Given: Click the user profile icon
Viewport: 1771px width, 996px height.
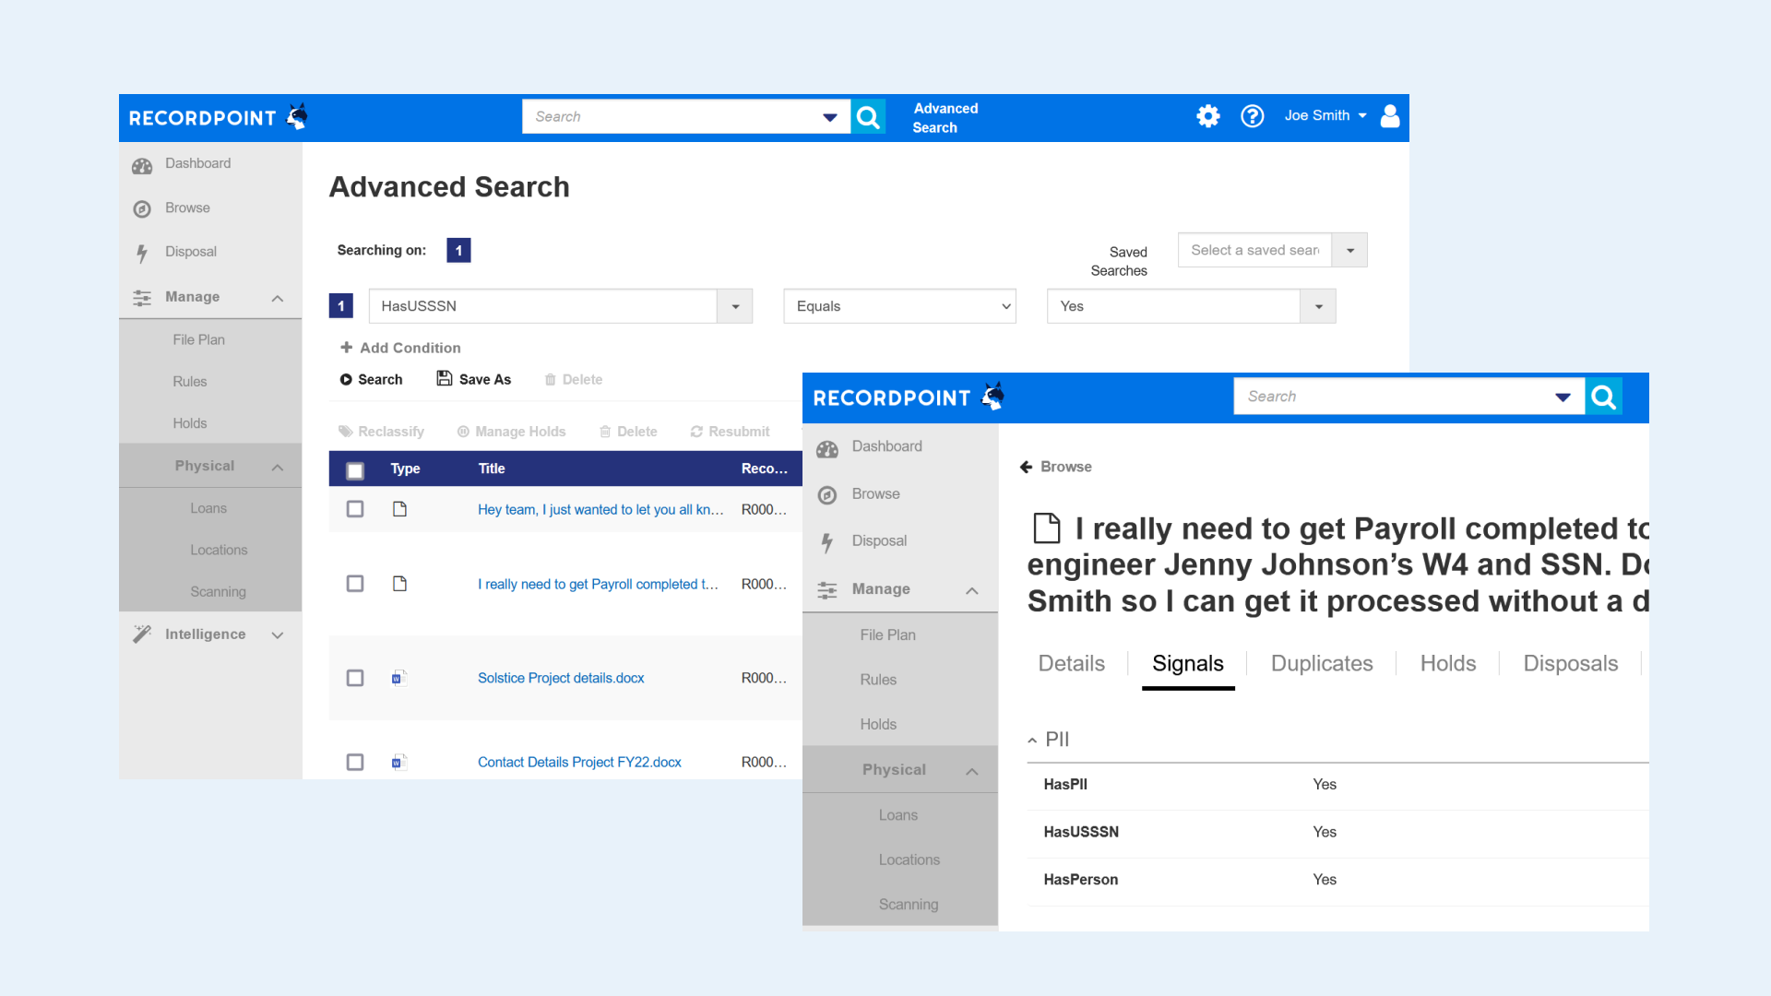Looking at the screenshot, I should [1389, 115].
